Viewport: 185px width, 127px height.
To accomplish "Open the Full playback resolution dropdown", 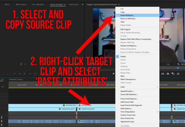I will pyautogui.click(x=170, y=64).
